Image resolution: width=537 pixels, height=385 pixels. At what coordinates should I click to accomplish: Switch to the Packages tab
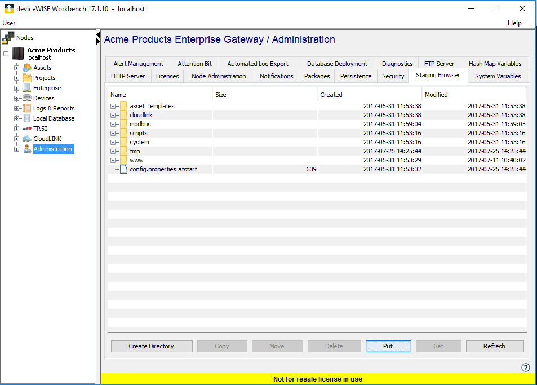point(317,76)
